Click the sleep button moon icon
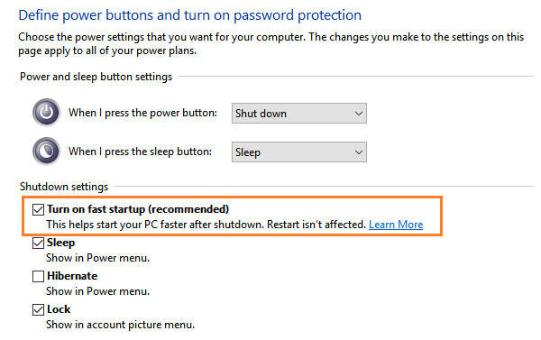Screen dimensions: 541x340 (47, 151)
